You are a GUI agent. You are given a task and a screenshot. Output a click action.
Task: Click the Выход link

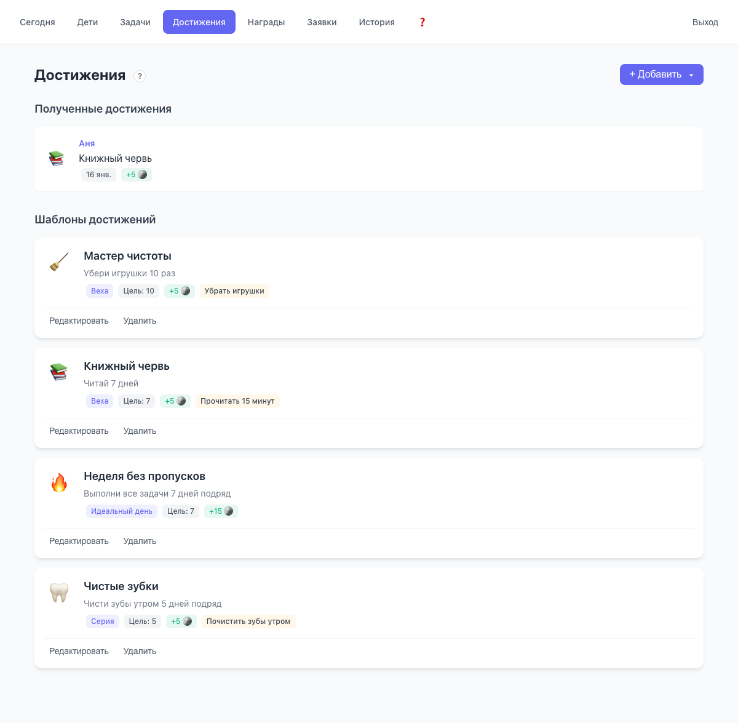(705, 22)
